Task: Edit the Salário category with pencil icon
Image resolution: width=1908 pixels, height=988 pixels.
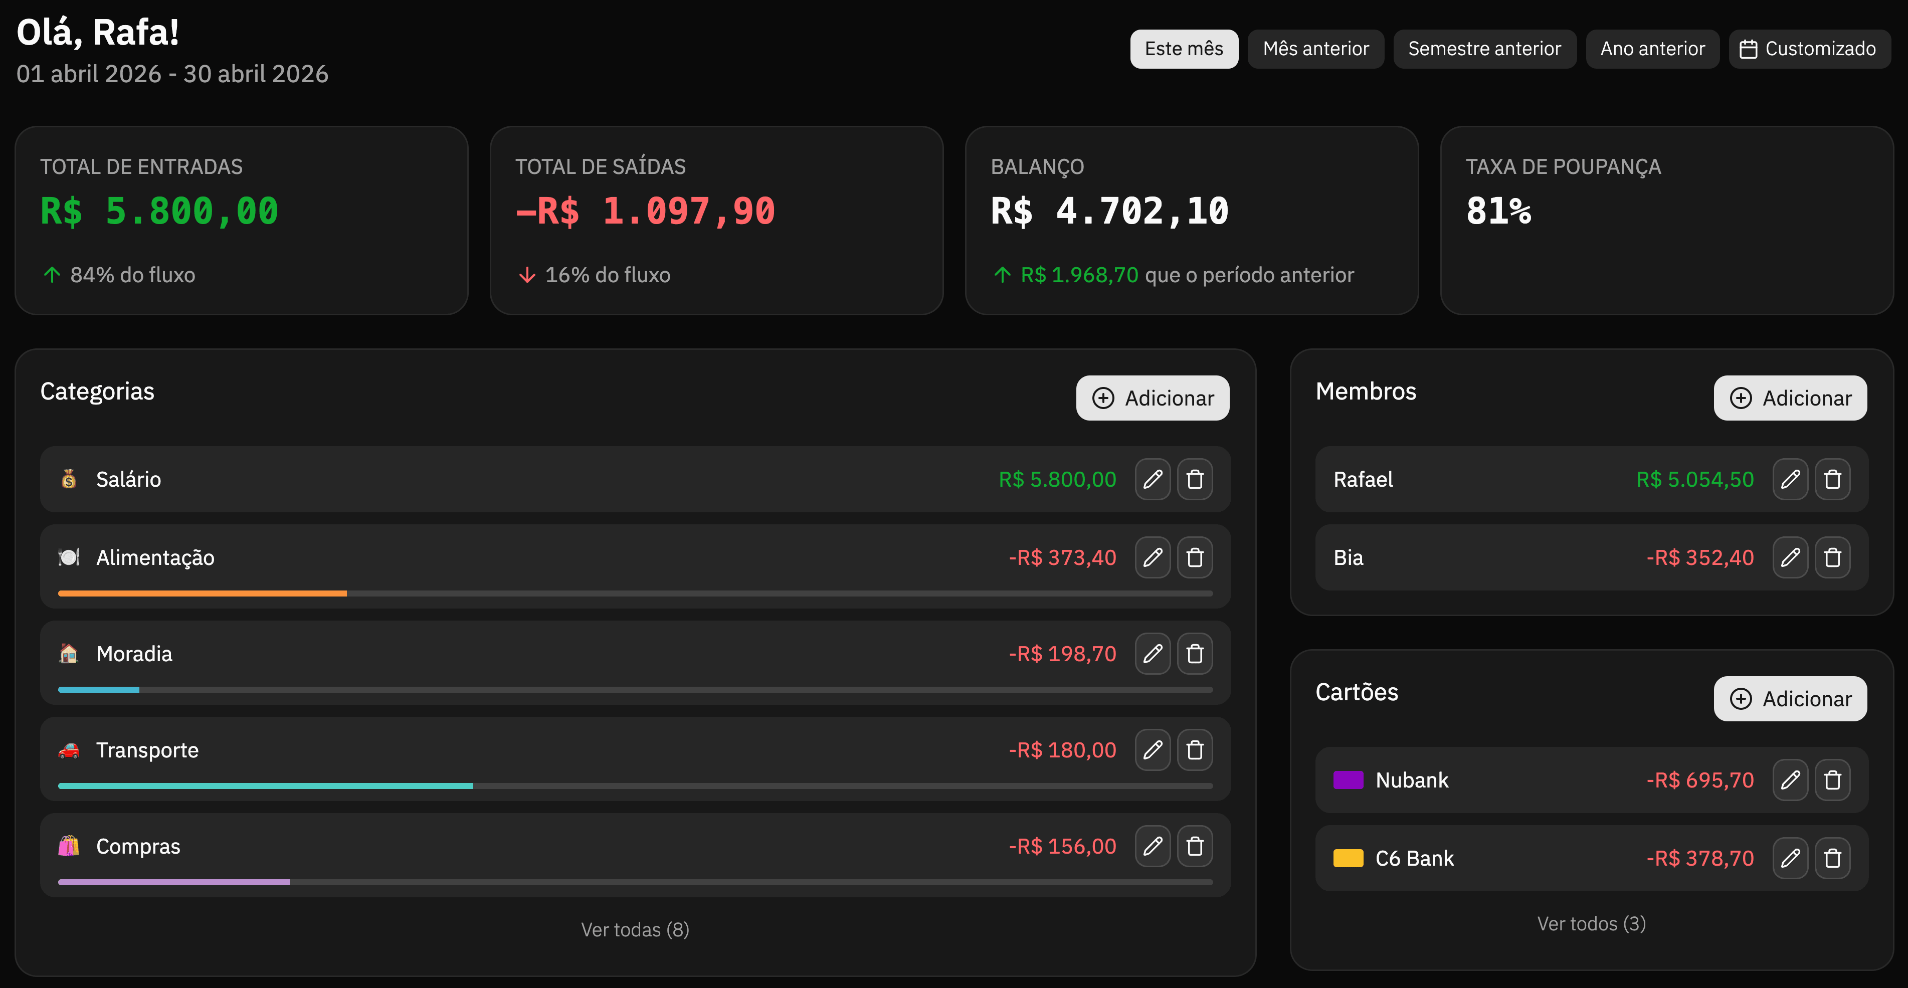Action: pos(1153,479)
